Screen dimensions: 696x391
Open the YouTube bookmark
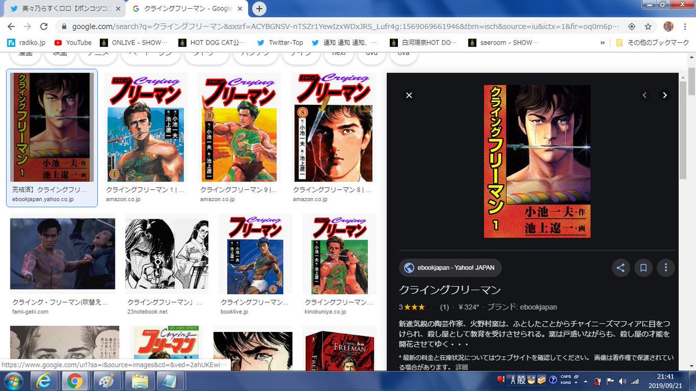[x=72, y=42]
